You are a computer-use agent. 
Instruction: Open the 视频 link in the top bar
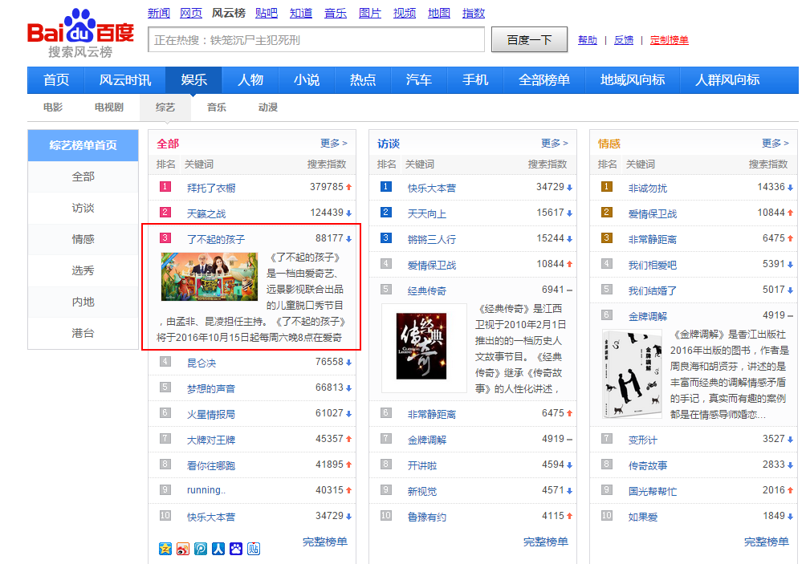[404, 13]
